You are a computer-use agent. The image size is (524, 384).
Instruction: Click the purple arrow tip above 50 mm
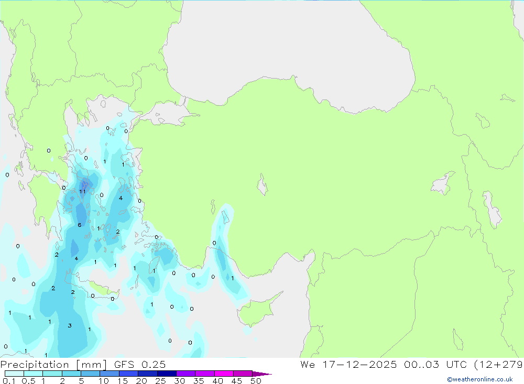[x=261, y=374]
